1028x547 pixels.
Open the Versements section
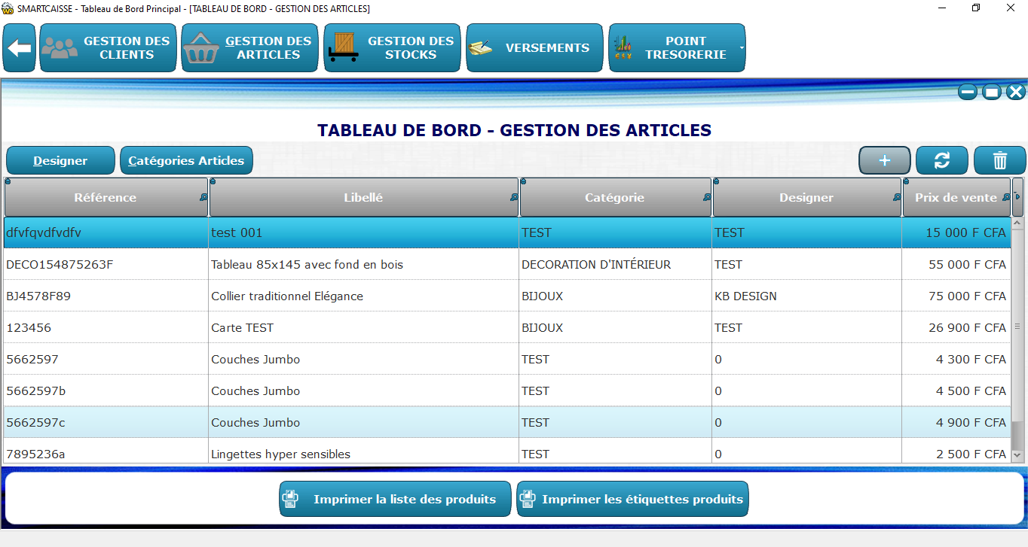(534, 48)
